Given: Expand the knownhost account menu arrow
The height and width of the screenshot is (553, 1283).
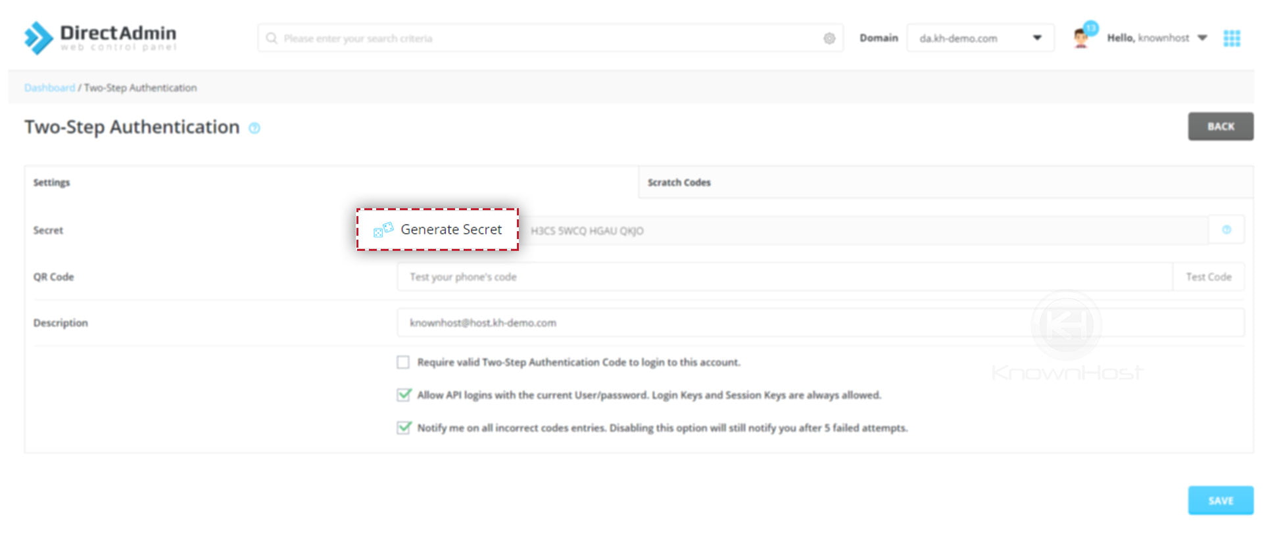Looking at the screenshot, I should coord(1203,38).
